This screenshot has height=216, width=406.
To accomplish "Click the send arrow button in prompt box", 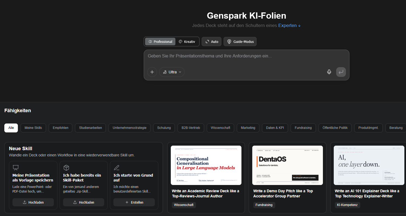I will point(341,72).
